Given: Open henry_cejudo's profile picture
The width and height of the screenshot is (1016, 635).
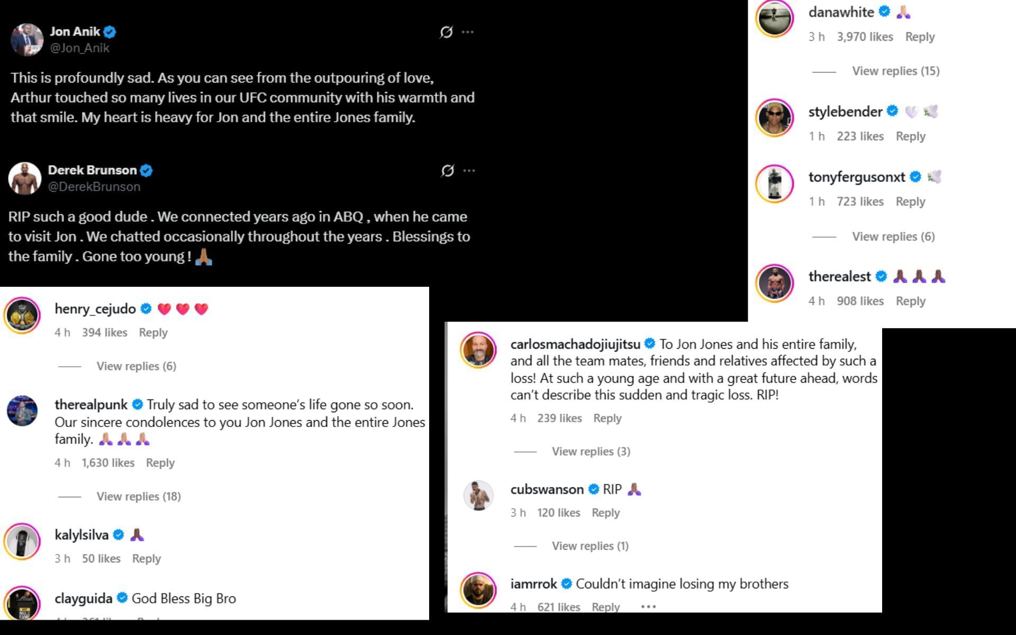Looking at the screenshot, I should 22,316.
